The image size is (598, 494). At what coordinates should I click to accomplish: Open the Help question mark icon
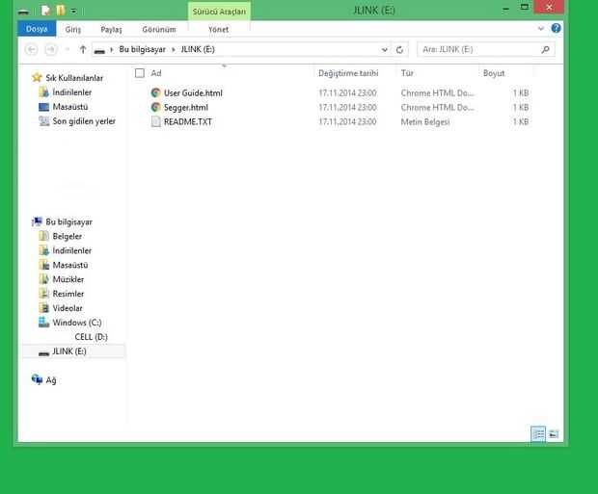click(x=557, y=28)
